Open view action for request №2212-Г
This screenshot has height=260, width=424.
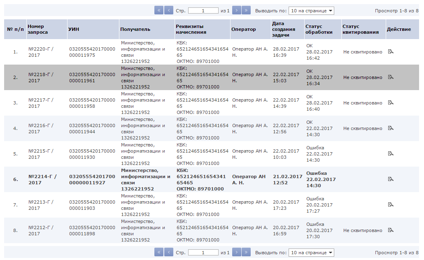click(391, 230)
